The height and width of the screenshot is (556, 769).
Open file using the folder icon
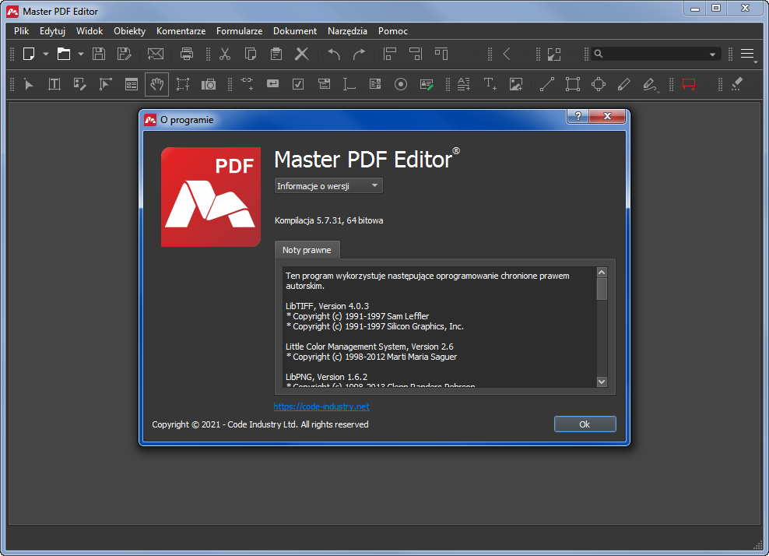[x=64, y=54]
